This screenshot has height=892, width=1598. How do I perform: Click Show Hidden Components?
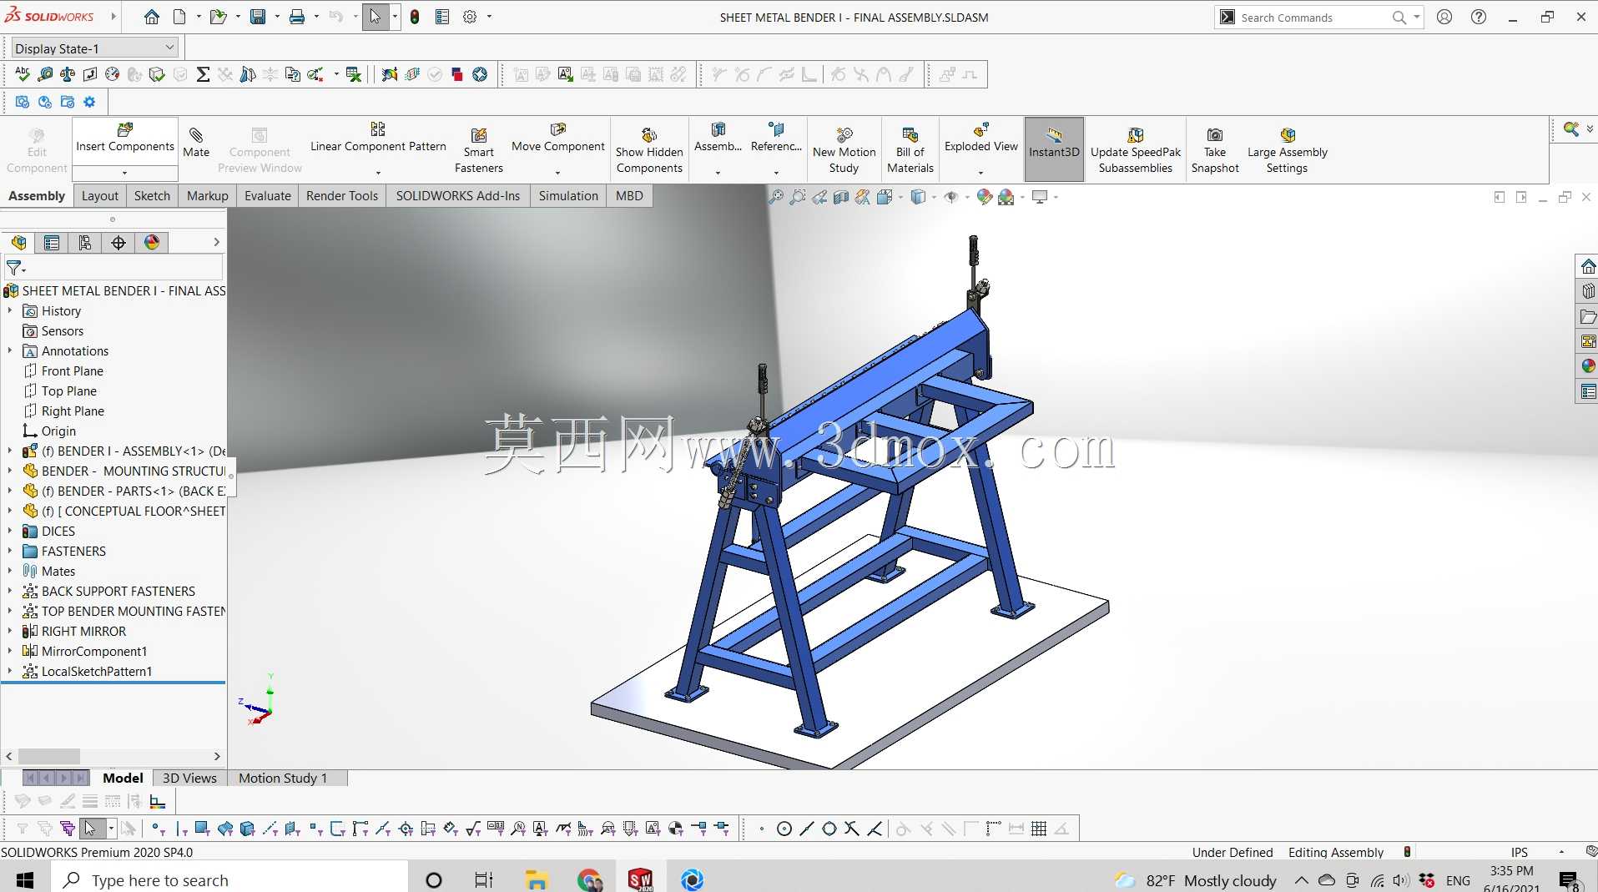(649, 150)
